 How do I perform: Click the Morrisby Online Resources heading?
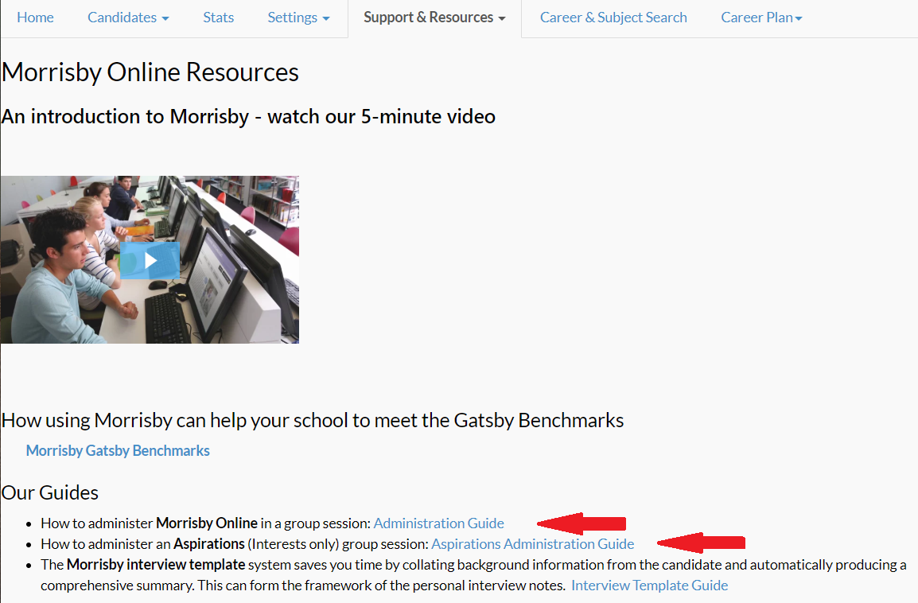tap(150, 72)
